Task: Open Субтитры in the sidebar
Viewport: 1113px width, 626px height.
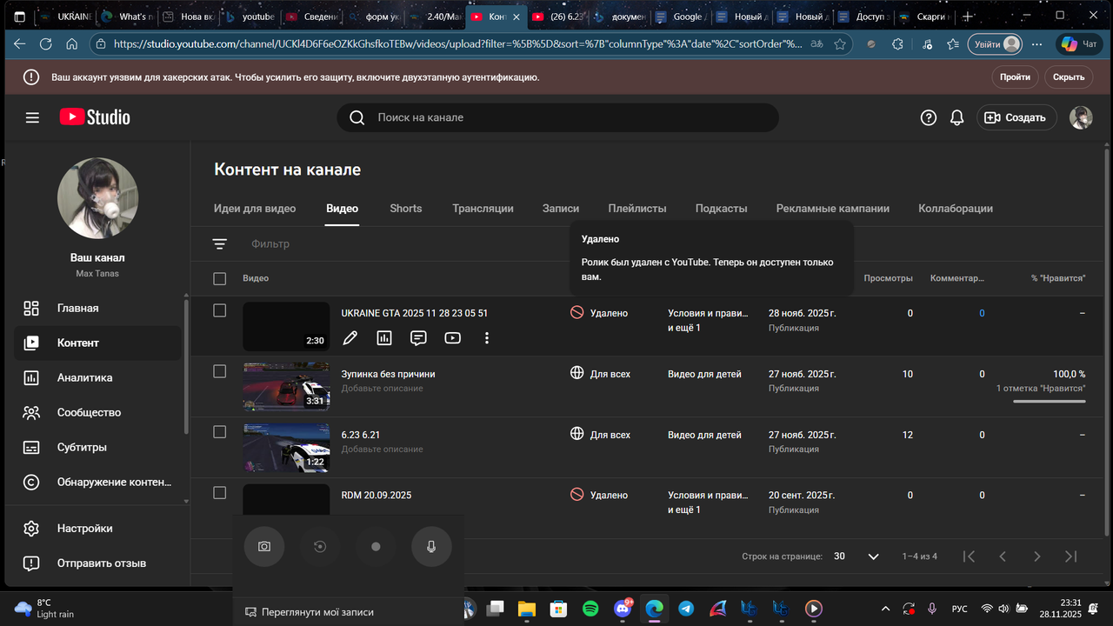Action: (97, 448)
